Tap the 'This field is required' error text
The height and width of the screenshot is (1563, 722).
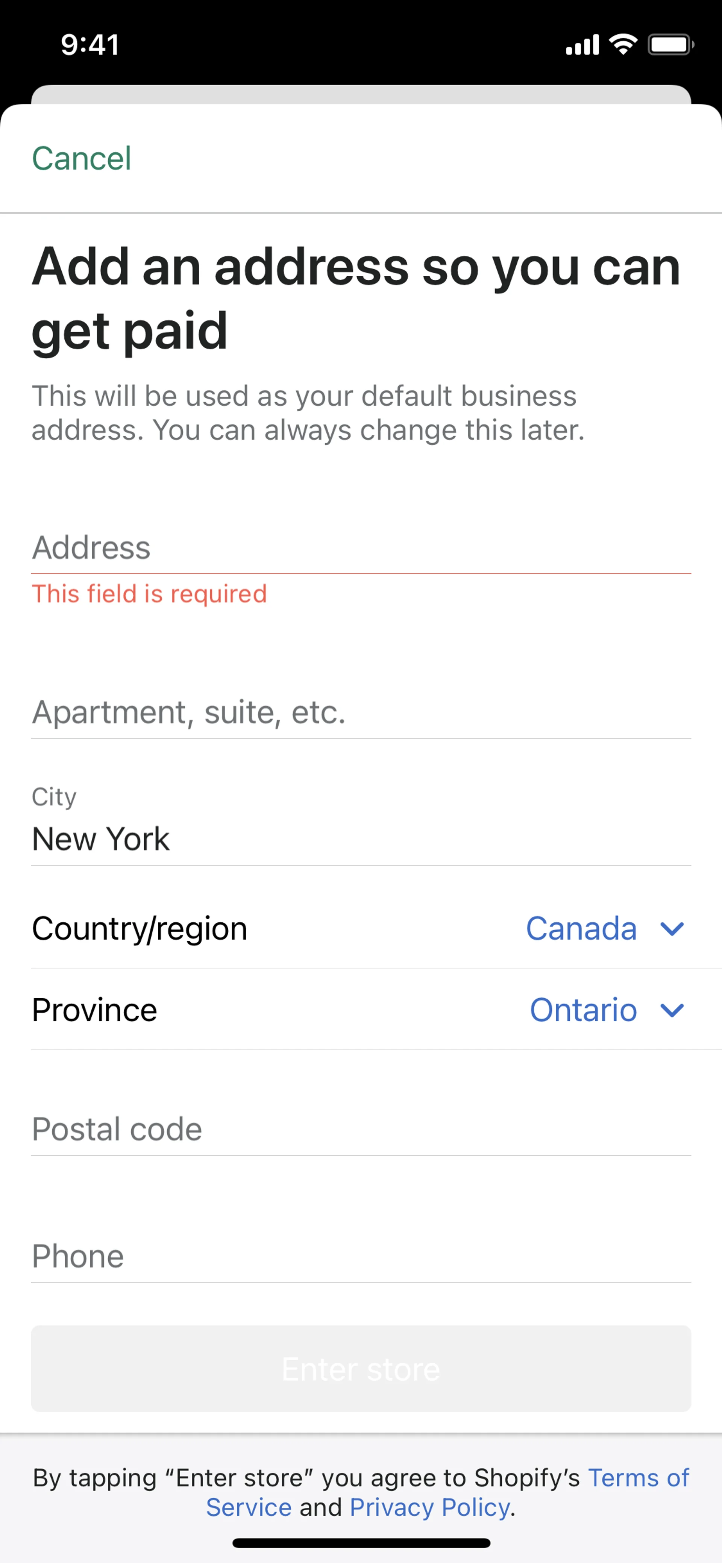[149, 593]
